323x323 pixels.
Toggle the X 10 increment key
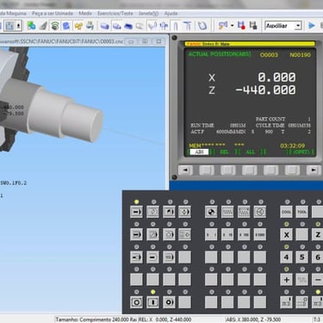click(227, 234)
